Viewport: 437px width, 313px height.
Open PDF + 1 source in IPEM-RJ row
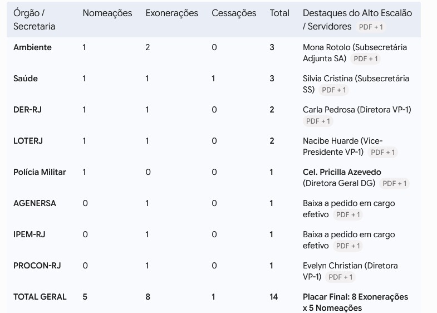pyautogui.click(x=348, y=246)
